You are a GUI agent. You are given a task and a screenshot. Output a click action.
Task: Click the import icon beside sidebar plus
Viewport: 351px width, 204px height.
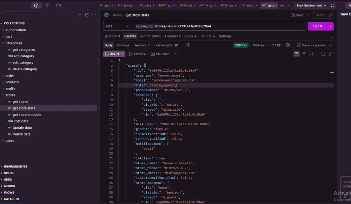87,15
